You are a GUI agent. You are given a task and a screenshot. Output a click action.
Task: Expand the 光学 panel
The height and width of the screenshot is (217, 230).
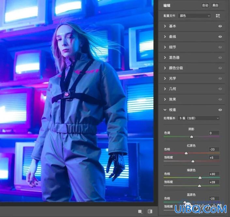coord(165,79)
